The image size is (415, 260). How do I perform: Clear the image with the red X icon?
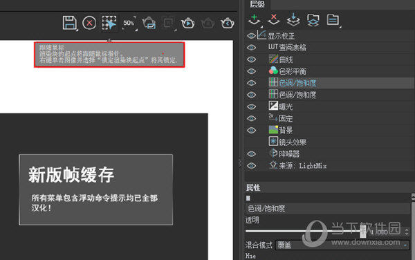[x=89, y=23]
